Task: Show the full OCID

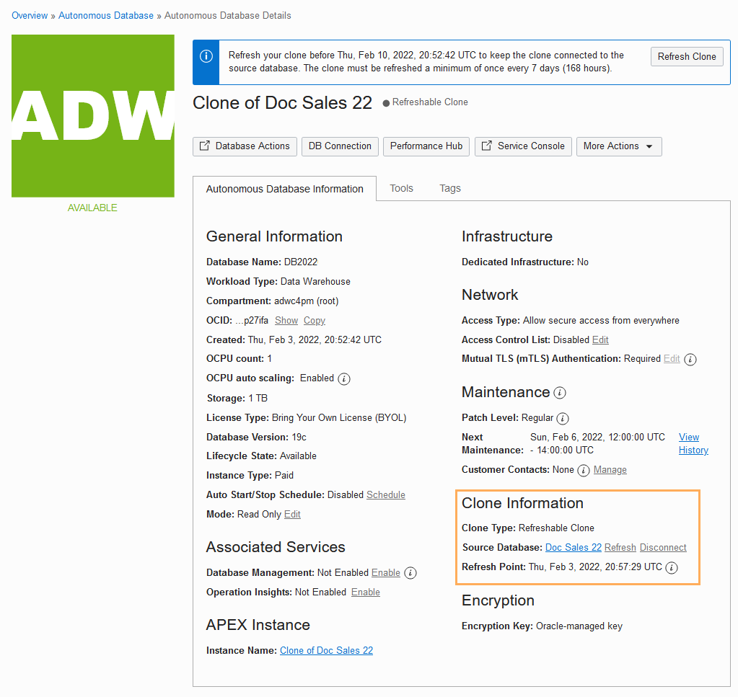Action: [x=286, y=320]
